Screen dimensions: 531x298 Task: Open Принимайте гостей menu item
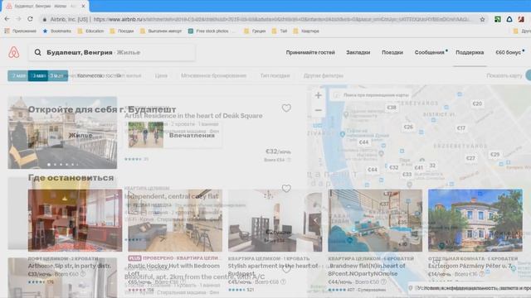[310, 52]
